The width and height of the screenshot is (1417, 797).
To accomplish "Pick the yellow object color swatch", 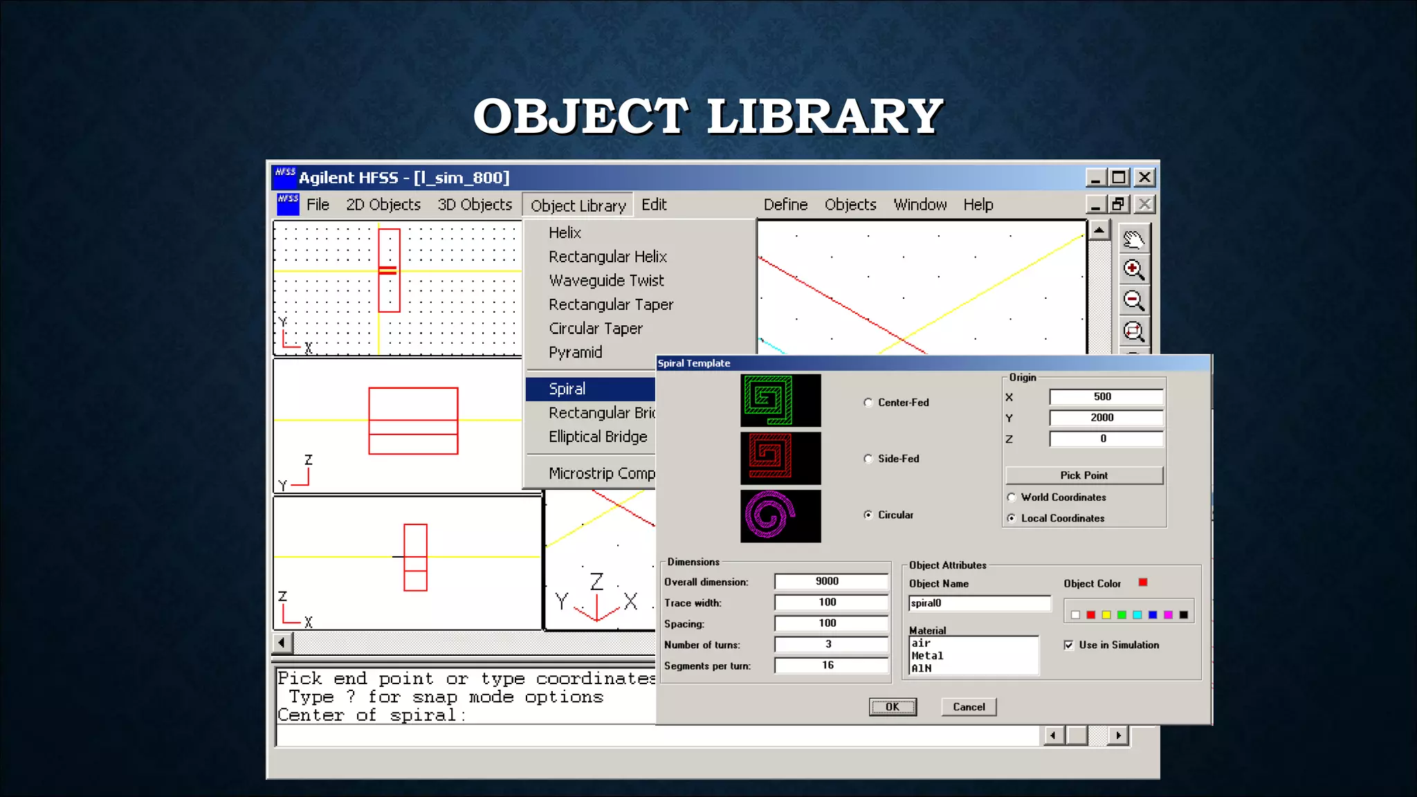I will [1106, 615].
